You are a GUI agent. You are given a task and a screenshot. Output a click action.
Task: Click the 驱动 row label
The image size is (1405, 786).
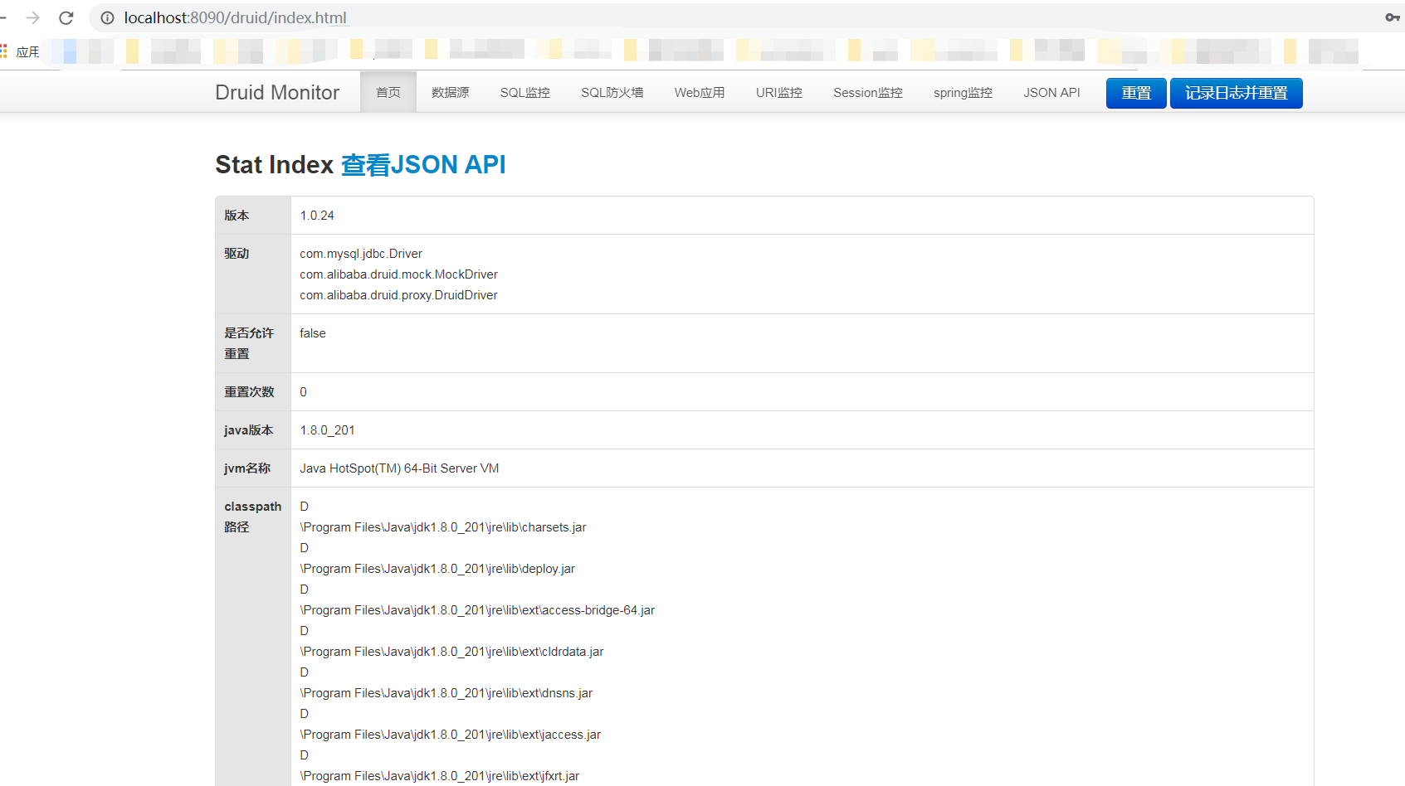tap(237, 254)
